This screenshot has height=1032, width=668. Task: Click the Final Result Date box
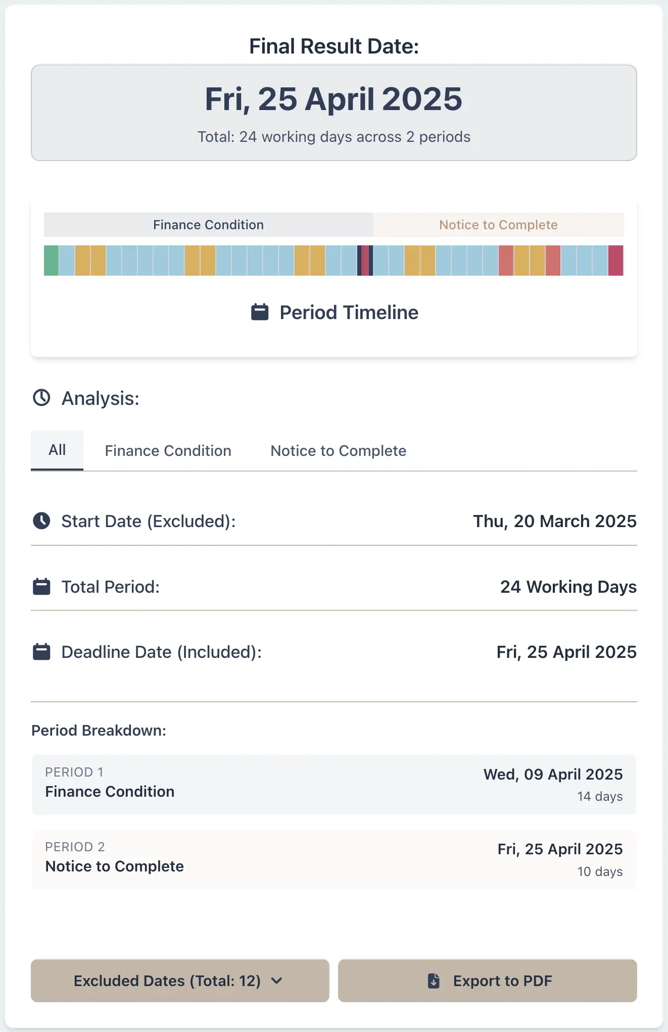[333, 111]
